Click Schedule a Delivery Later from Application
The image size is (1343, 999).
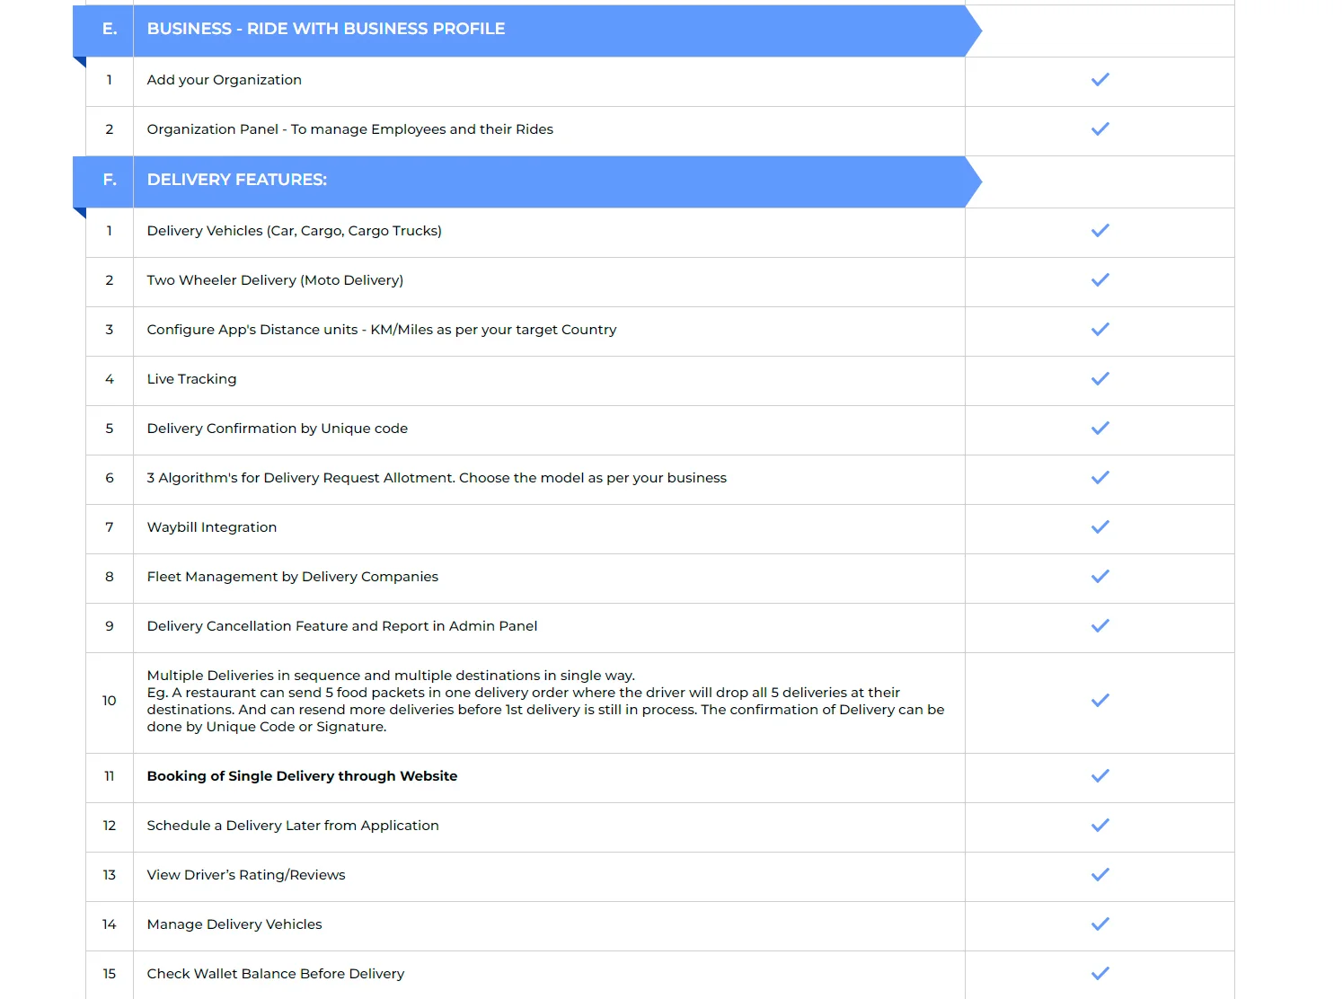tap(293, 826)
